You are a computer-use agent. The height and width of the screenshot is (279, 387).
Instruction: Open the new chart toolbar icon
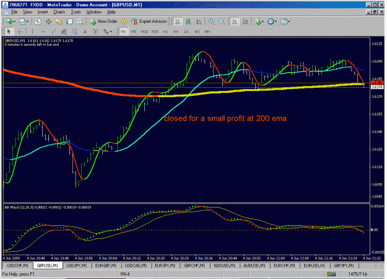(9, 22)
